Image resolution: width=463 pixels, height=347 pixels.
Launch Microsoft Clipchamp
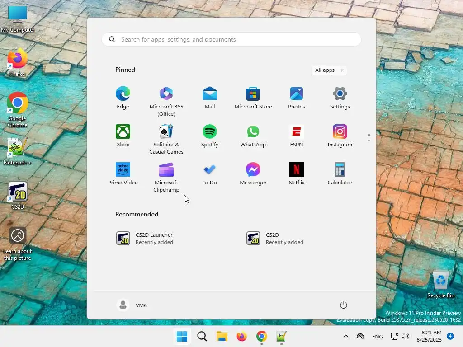166,177
